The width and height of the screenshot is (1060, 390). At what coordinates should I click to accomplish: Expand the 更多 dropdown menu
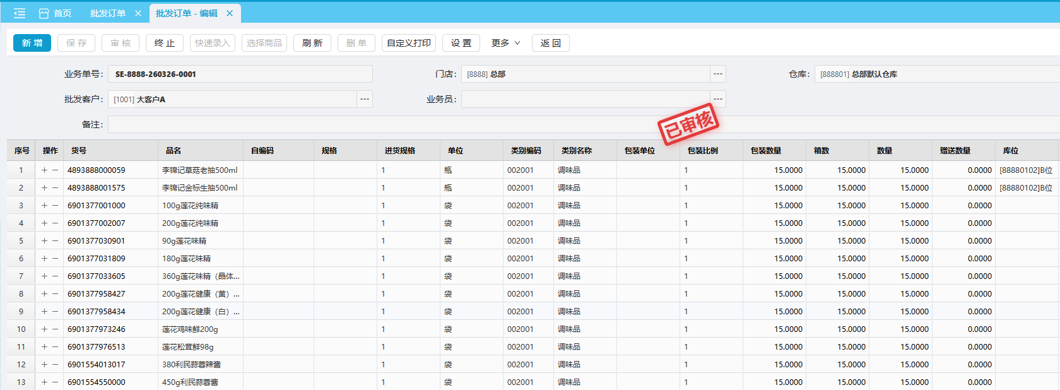pyautogui.click(x=505, y=43)
